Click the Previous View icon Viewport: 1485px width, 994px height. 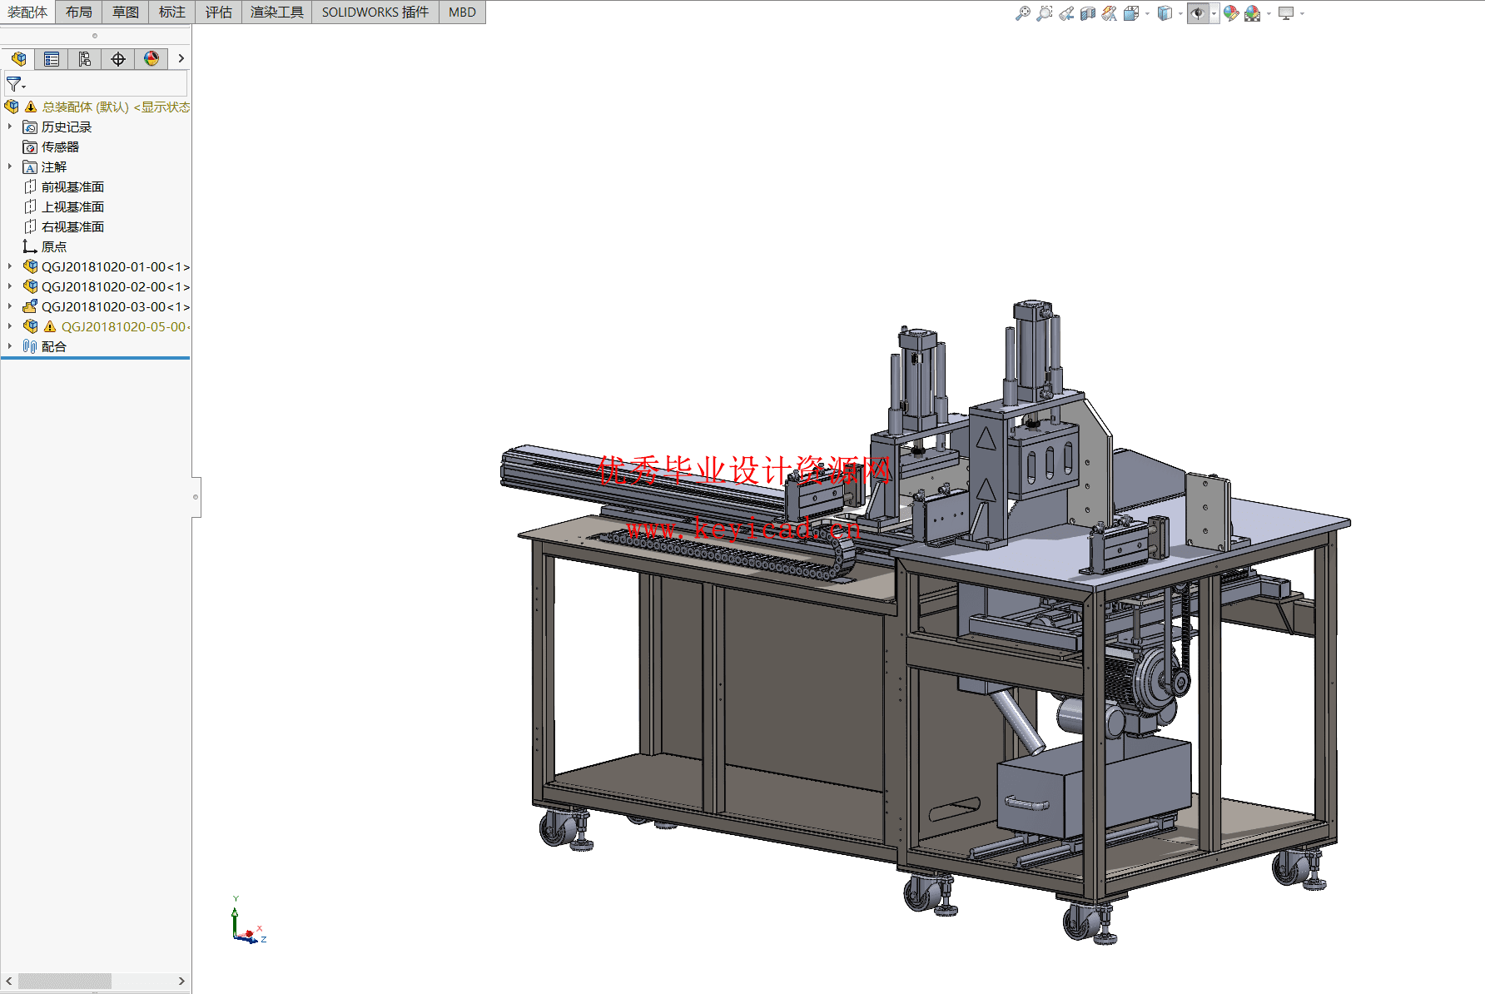click(x=1066, y=13)
